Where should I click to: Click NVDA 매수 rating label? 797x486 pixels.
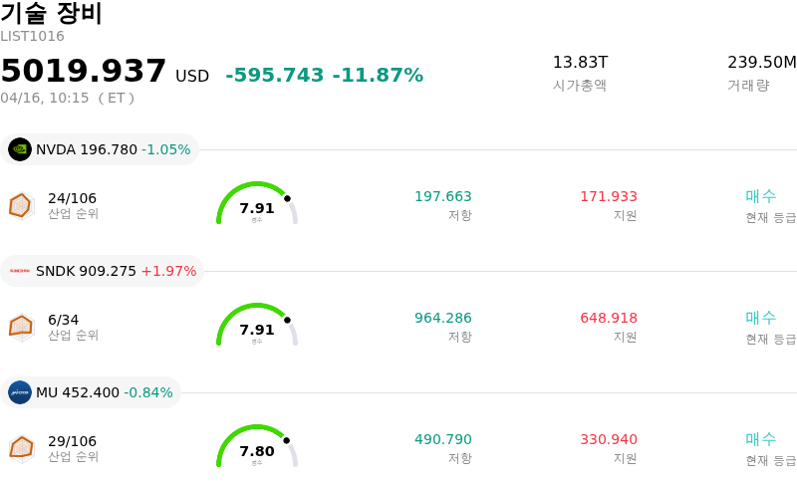[761, 196]
